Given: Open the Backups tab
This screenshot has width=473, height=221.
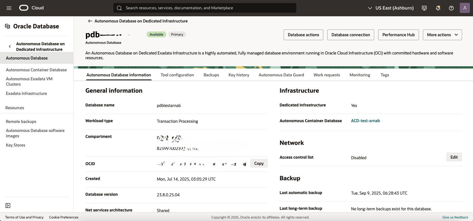Looking at the screenshot, I should 211,75.
